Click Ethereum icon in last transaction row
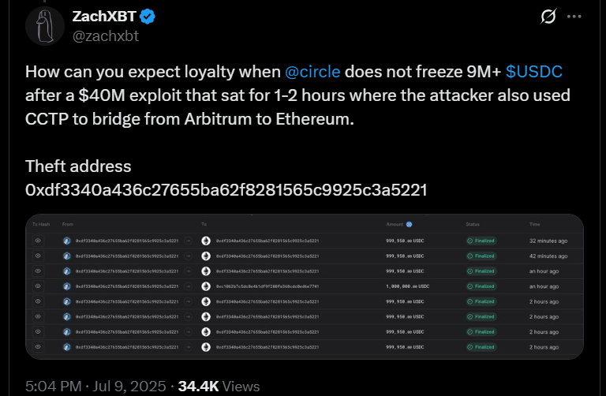 click(x=206, y=347)
